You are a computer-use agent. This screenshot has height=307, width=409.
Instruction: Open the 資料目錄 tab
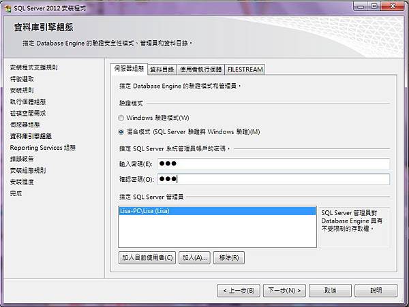coord(162,69)
